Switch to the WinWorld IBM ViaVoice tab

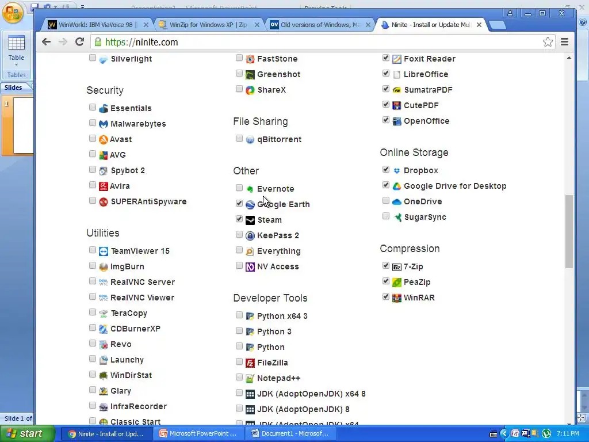point(97,25)
